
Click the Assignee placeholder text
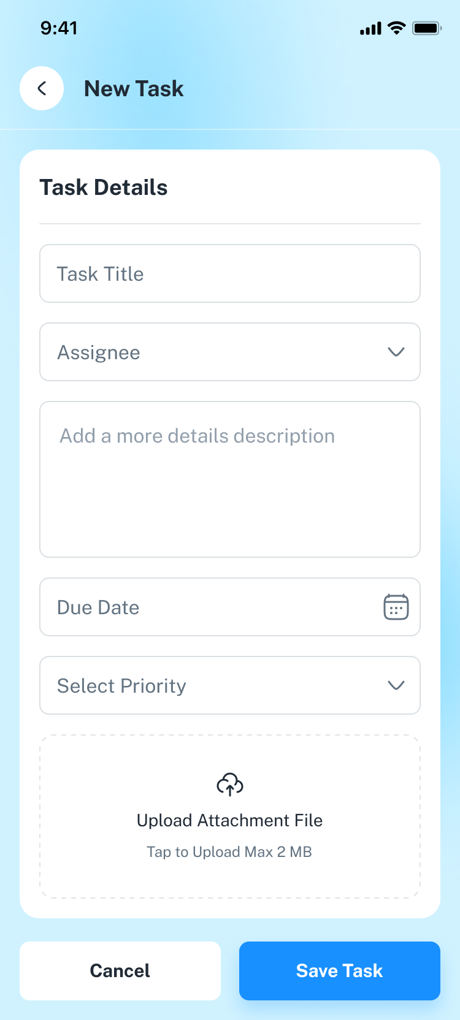tap(99, 352)
